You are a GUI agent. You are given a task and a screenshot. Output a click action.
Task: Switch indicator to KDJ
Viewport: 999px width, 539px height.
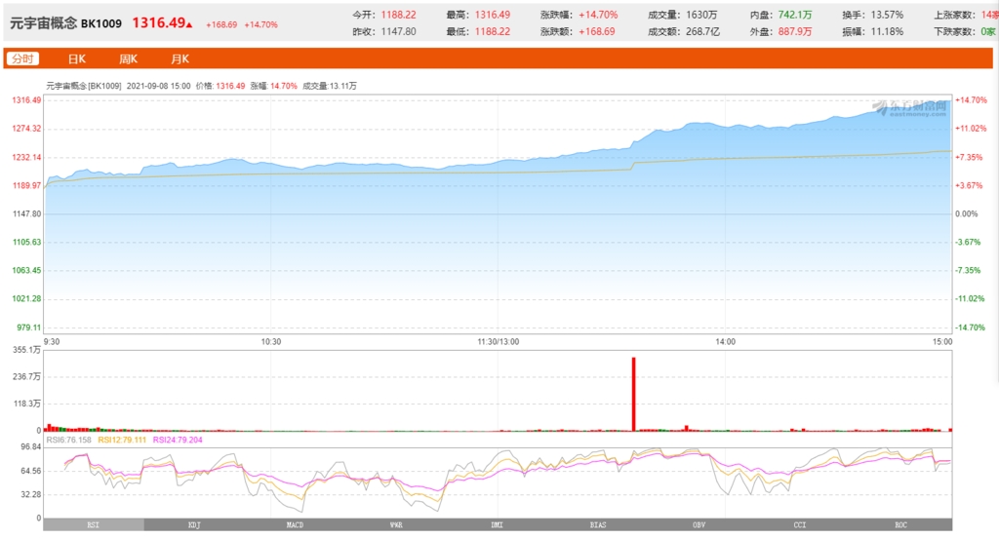(194, 525)
